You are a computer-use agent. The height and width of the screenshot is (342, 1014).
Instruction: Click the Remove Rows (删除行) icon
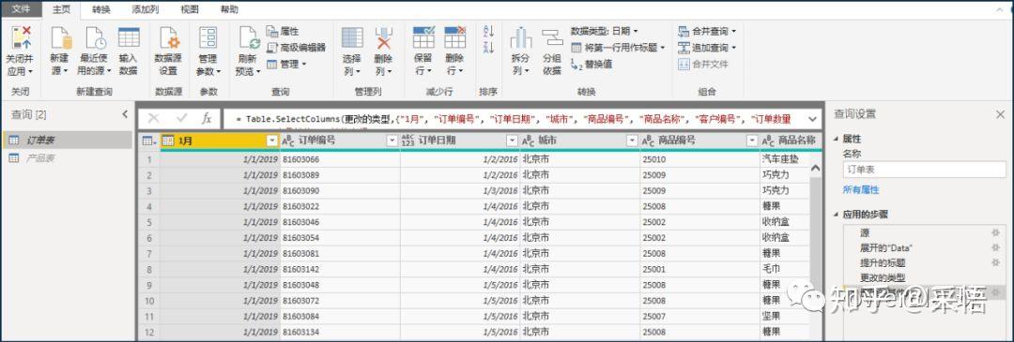pos(454,38)
